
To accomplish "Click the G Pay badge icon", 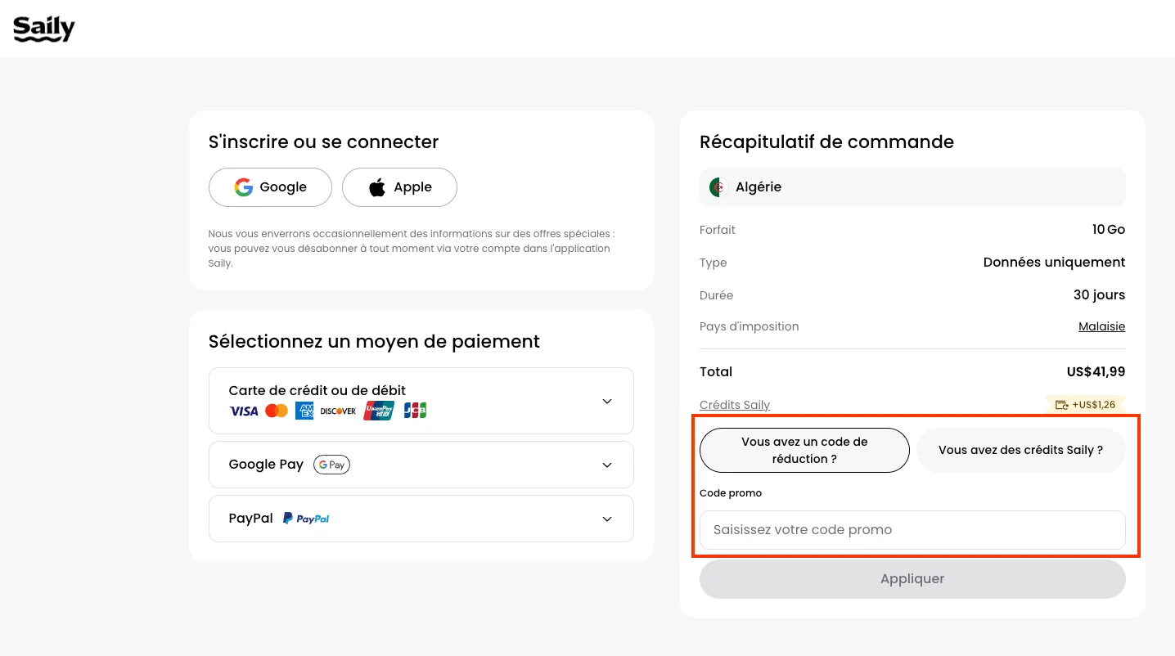I will (x=331, y=464).
